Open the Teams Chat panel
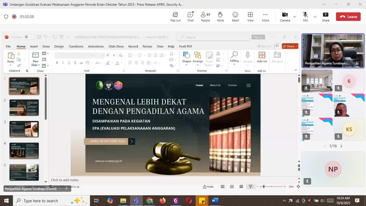 pos(191,17)
